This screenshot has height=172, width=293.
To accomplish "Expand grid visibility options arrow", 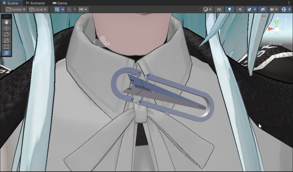I will click(63, 9).
